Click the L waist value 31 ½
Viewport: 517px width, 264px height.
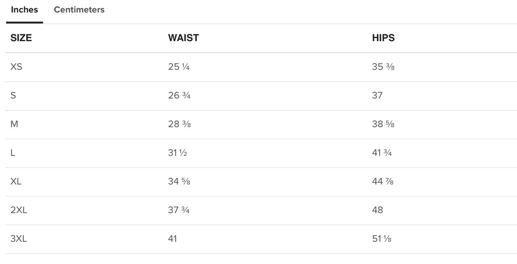(x=178, y=153)
